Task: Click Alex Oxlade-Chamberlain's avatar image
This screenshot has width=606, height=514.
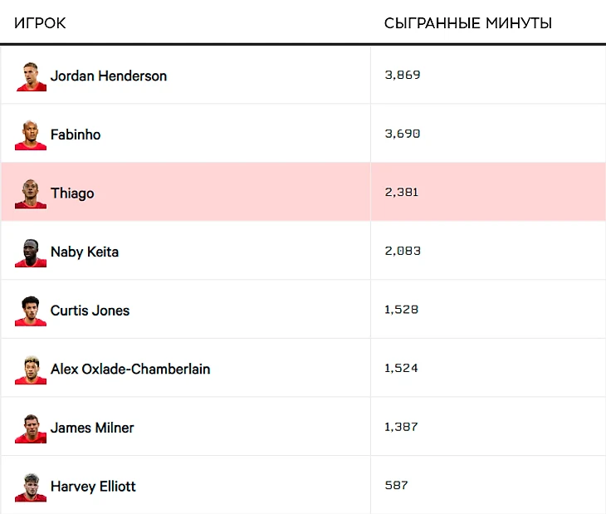Action: [x=31, y=369]
